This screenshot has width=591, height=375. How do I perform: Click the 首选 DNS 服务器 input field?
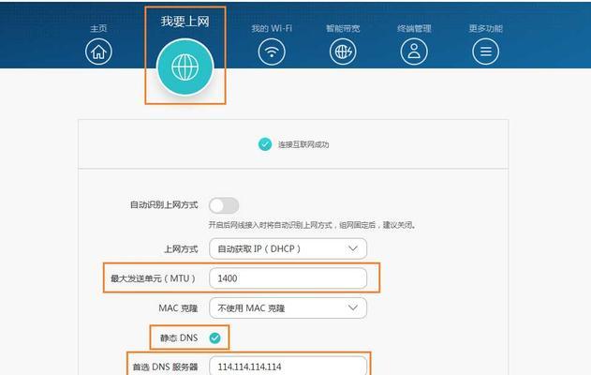click(288, 366)
